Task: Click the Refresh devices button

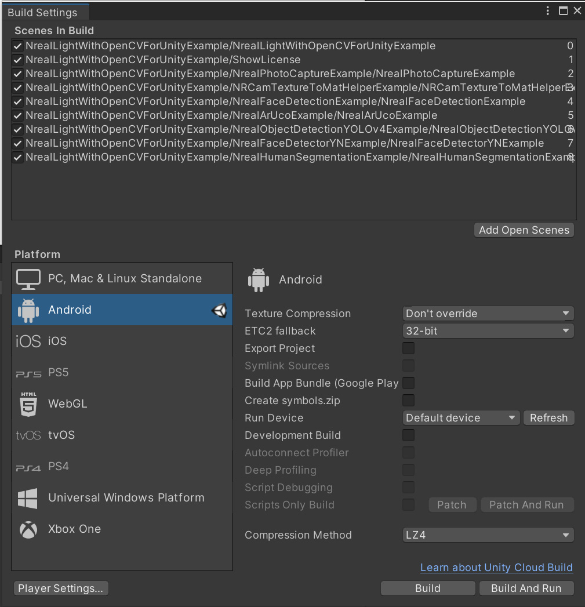Action: coord(548,417)
